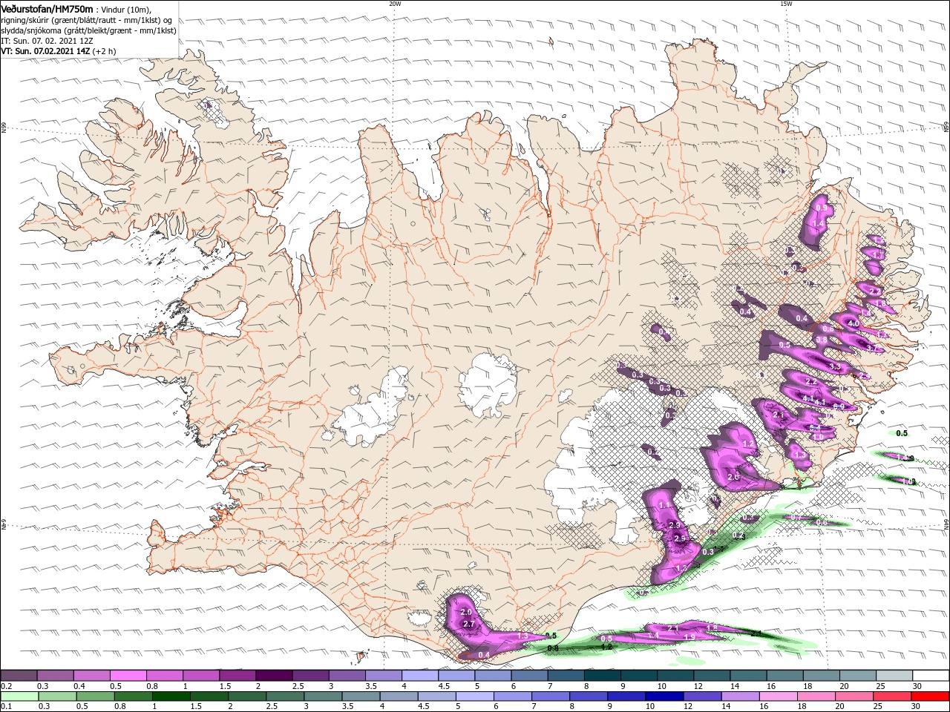
Task: Click the '1.9' value over the southern sea
Action: pyautogui.click(x=689, y=637)
